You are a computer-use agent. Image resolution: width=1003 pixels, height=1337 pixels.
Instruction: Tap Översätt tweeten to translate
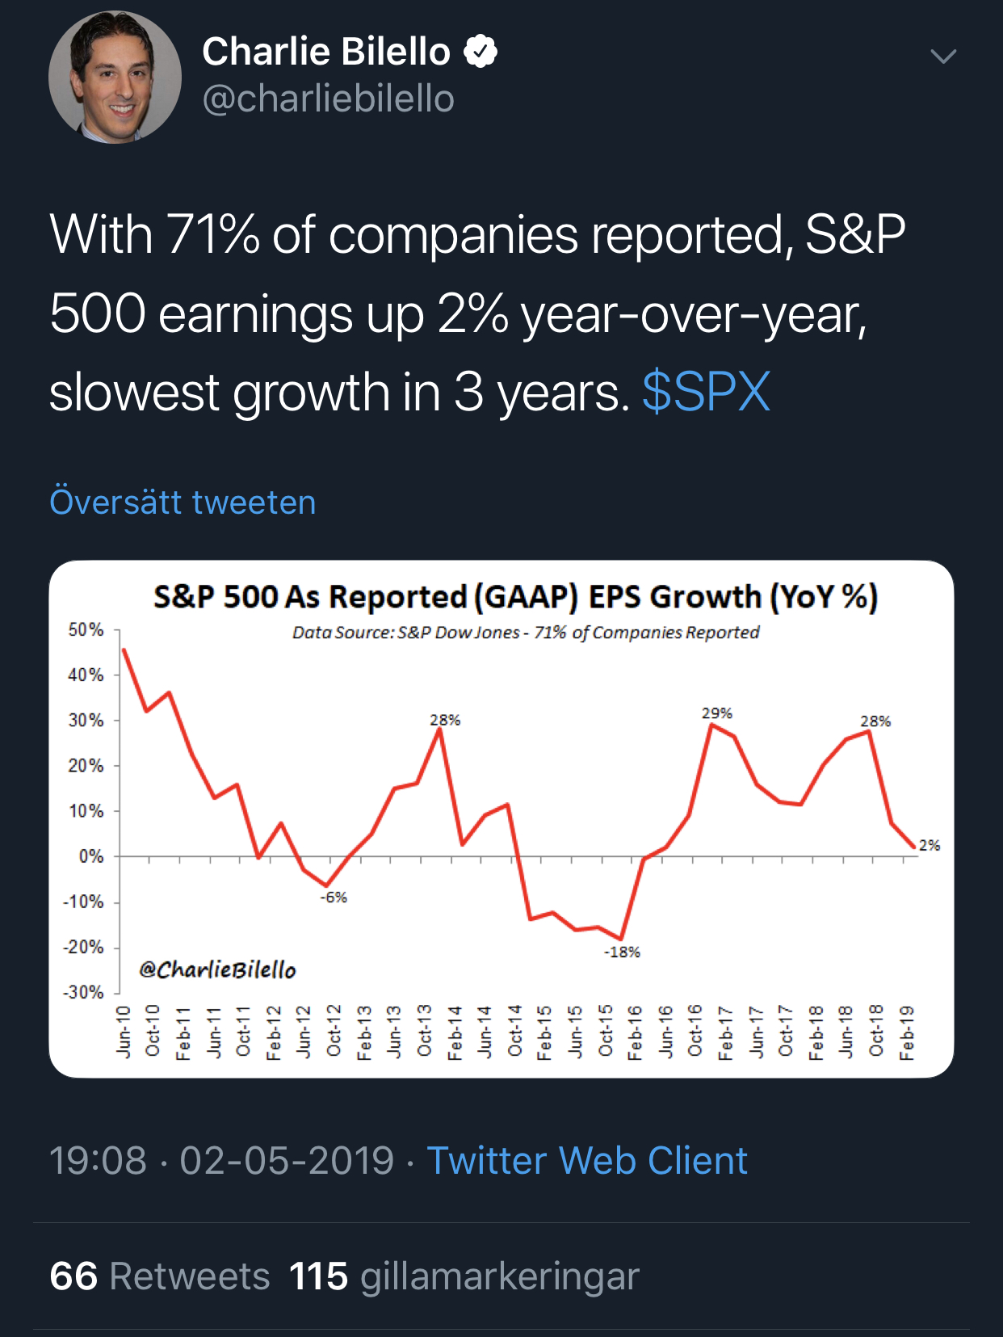(183, 502)
